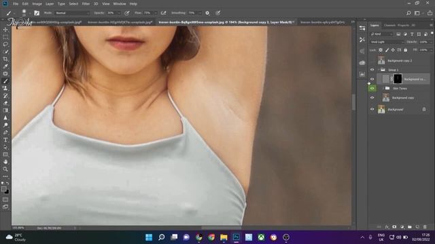Open the Flow value dropdown arrow
Screen dimensions: 435x244
(x=156, y=13)
